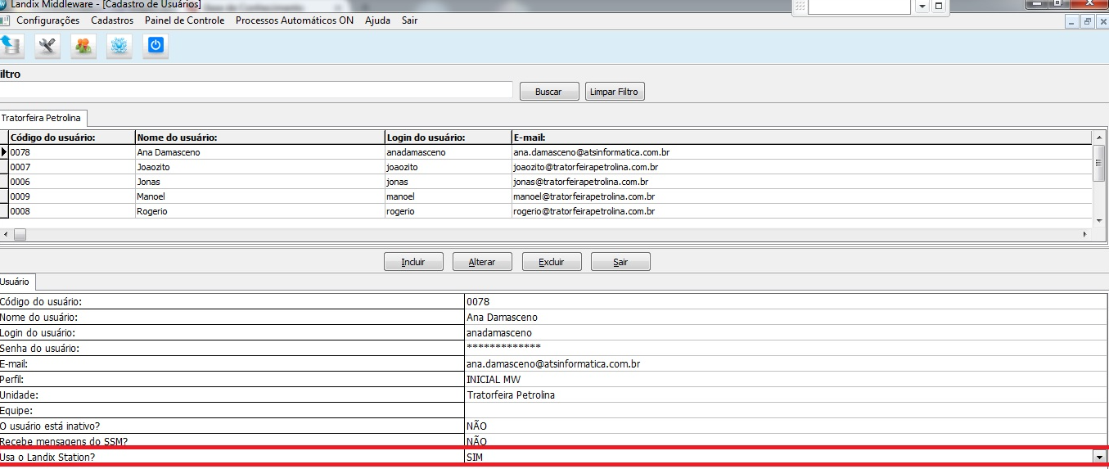Viewport: 1109px width, 469px height.
Task: Click manoel@tratorfeirapetrolina.com.br email cell
Action: [802, 196]
